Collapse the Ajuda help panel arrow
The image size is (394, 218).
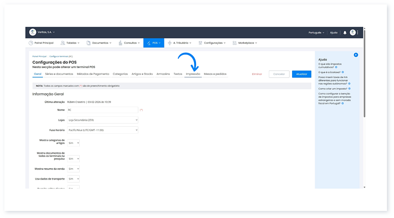356,55
